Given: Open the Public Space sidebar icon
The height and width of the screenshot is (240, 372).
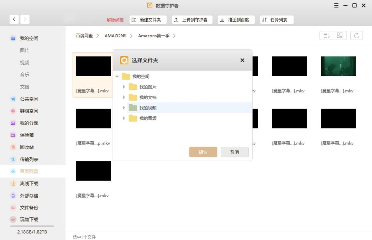Looking at the screenshot, I should (13, 99).
